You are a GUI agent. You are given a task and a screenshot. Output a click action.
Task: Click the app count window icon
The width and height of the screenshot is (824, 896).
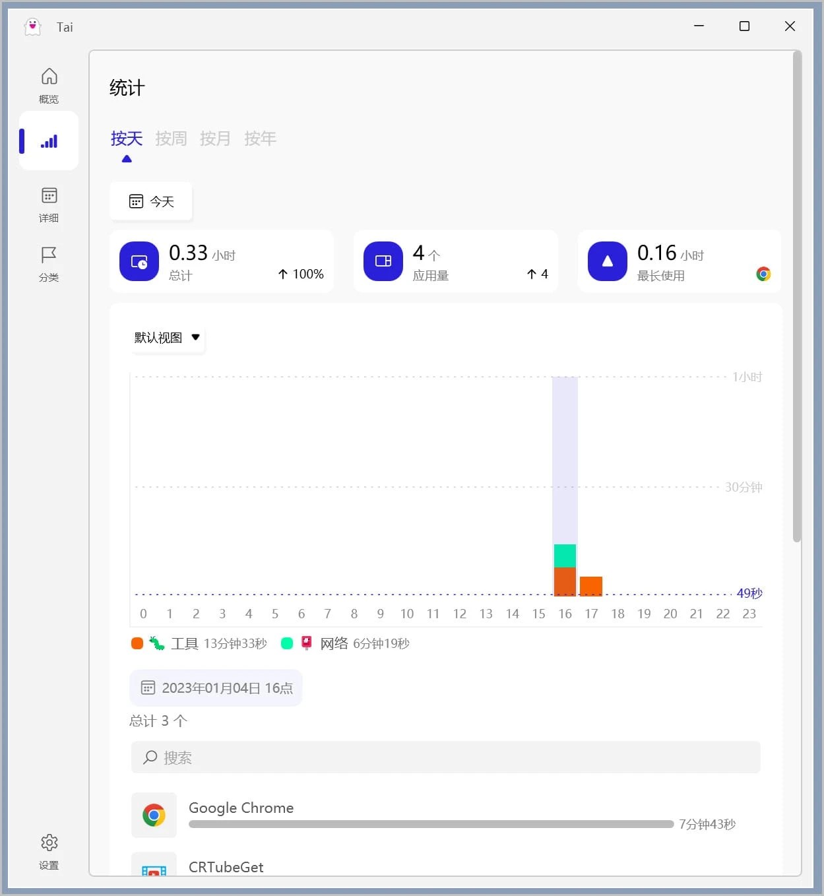[383, 261]
